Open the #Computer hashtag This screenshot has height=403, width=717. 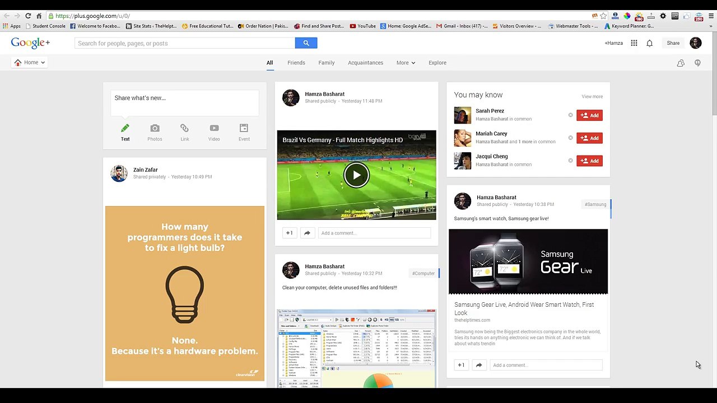click(423, 273)
